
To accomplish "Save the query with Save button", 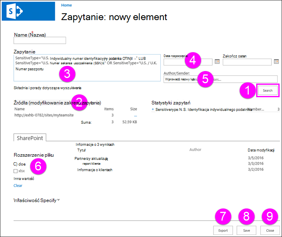I will [247, 230].
